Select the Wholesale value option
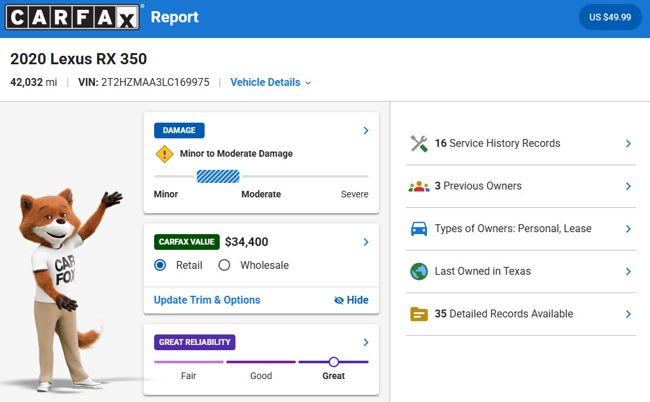Image resolution: width=650 pixels, height=402 pixels. [x=224, y=265]
